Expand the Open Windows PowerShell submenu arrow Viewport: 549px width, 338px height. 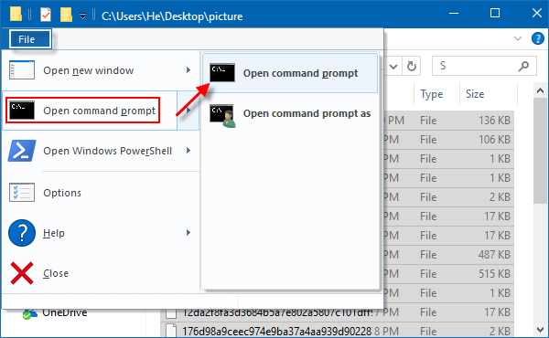point(188,151)
